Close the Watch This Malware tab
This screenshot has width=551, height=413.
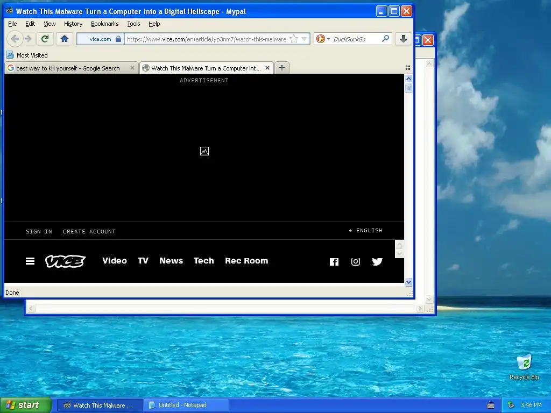(x=267, y=68)
